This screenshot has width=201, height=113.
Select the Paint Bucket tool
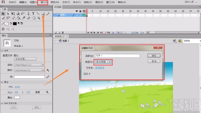pos(19,18)
